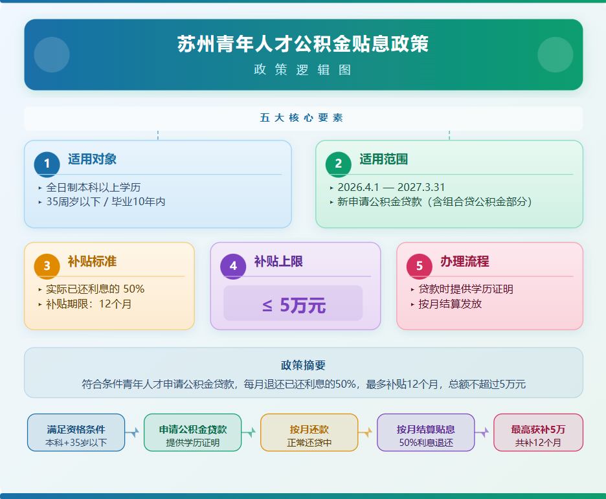Click the 按月结算贴息 flow step box
The width and height of the screenshot is (606, 499).
pos(426,432)
